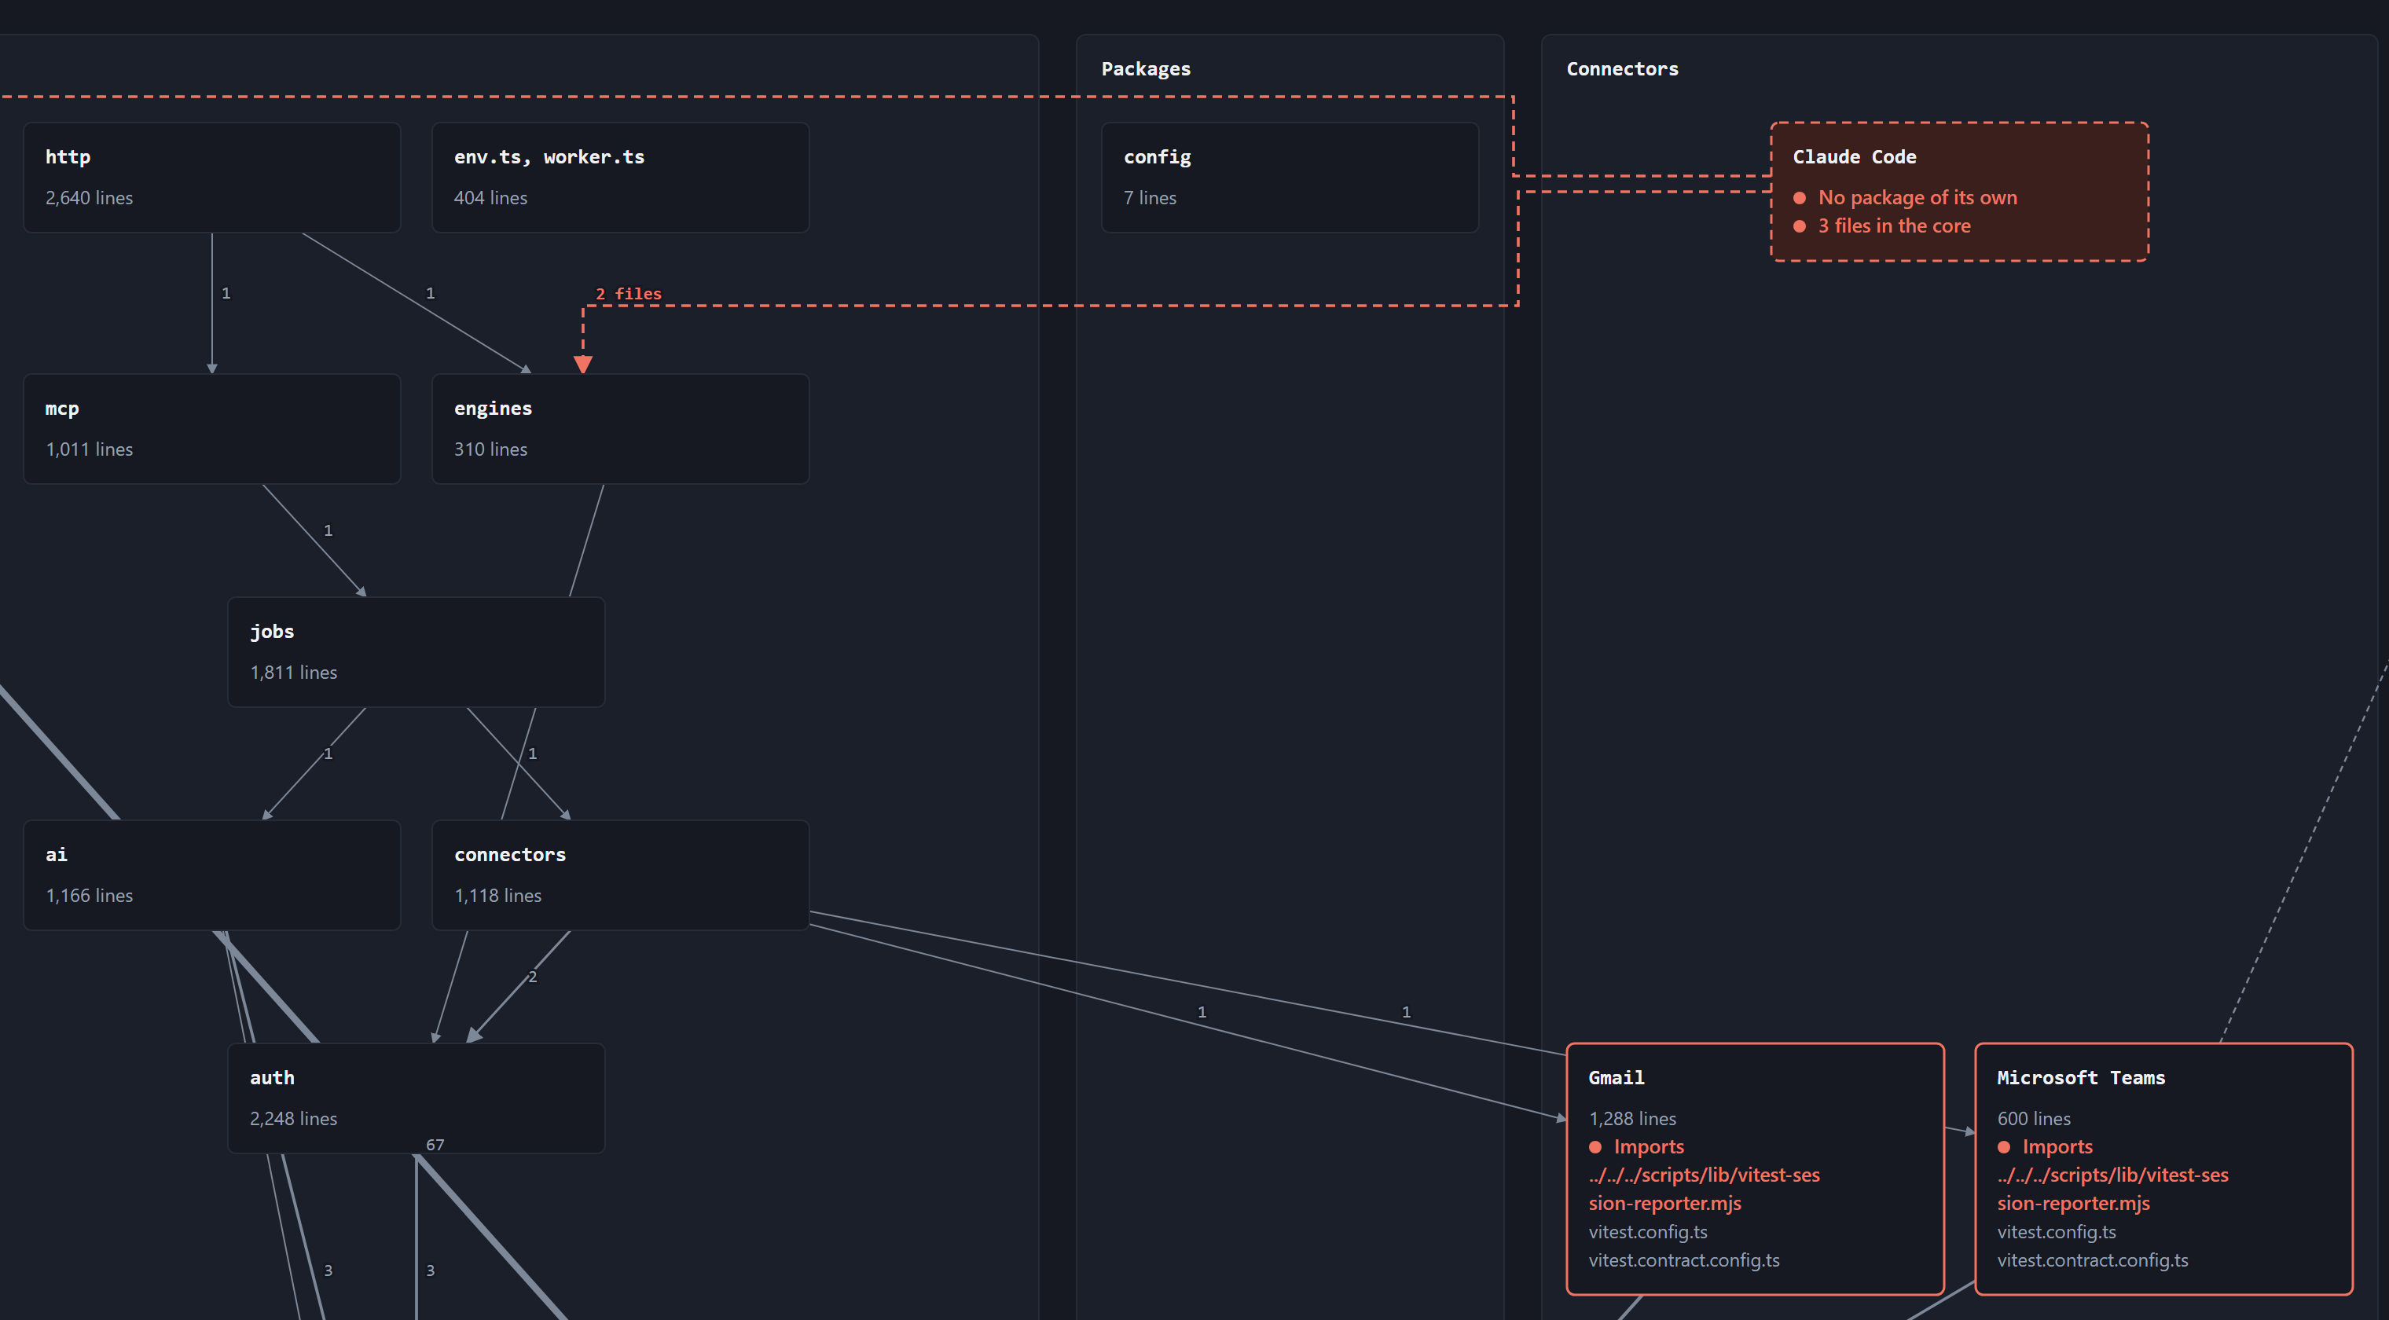Click the Connectors group heading
This screenshot has height=1320, width=2389.
(x=1622, y=68)
